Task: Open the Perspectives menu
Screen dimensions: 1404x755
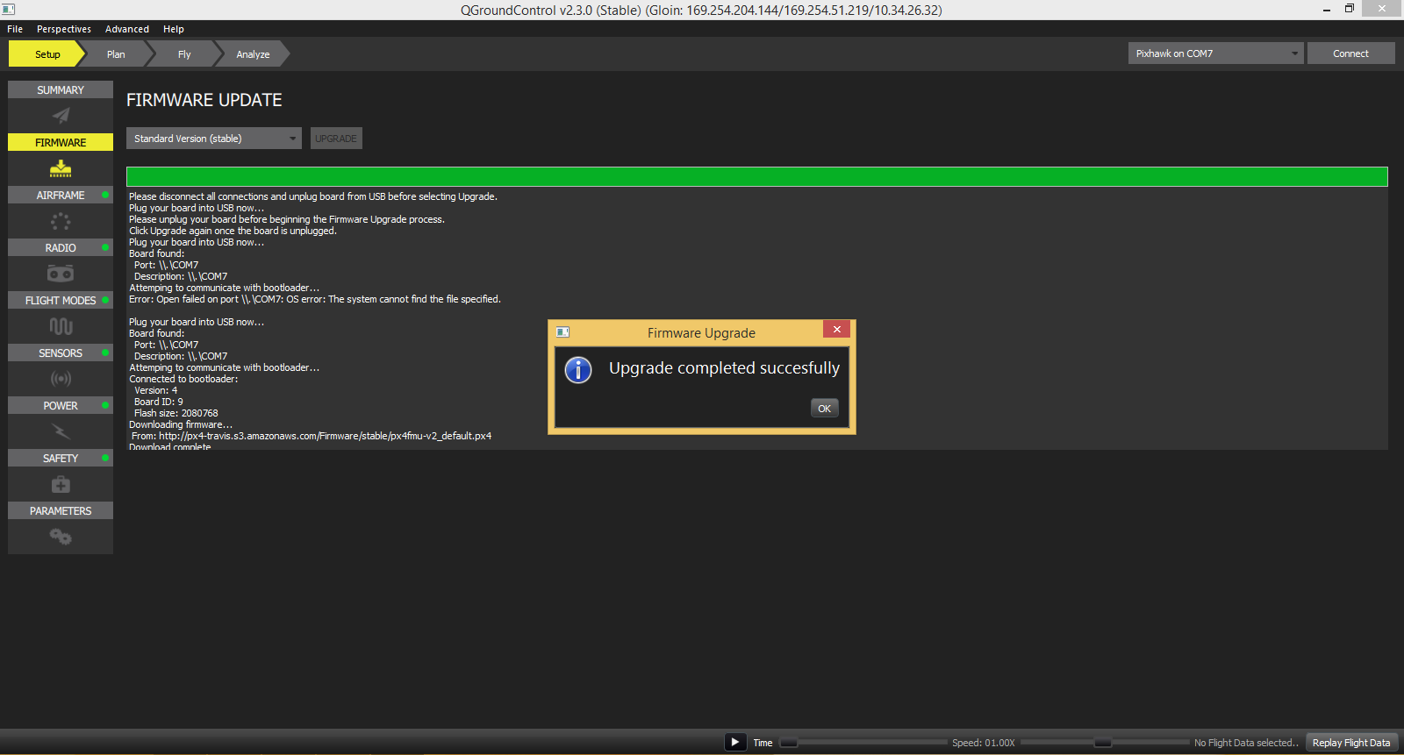Action: 63,29
